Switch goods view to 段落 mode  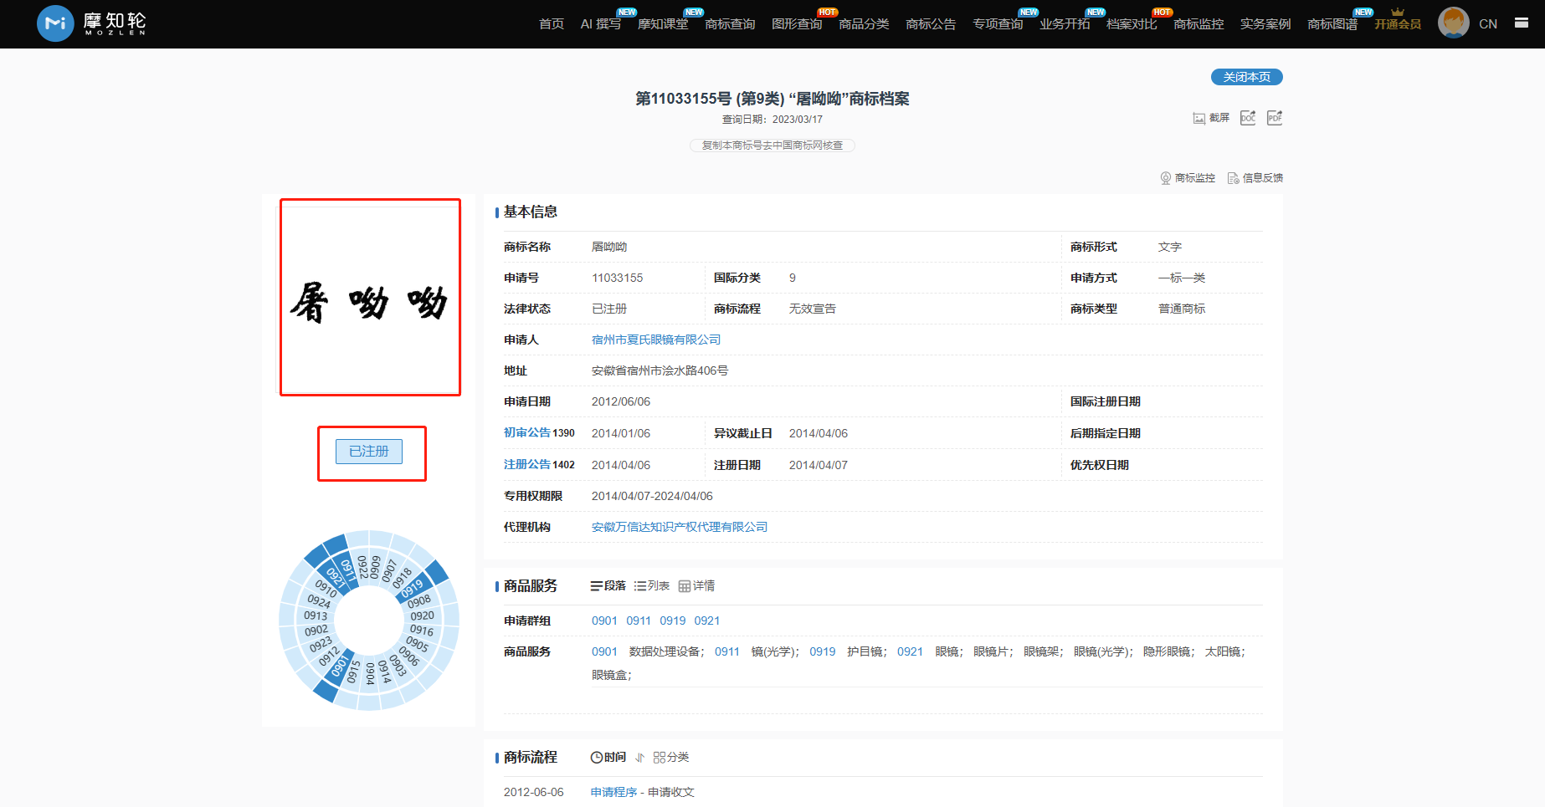pyautogui.click(x=608, y=586)
